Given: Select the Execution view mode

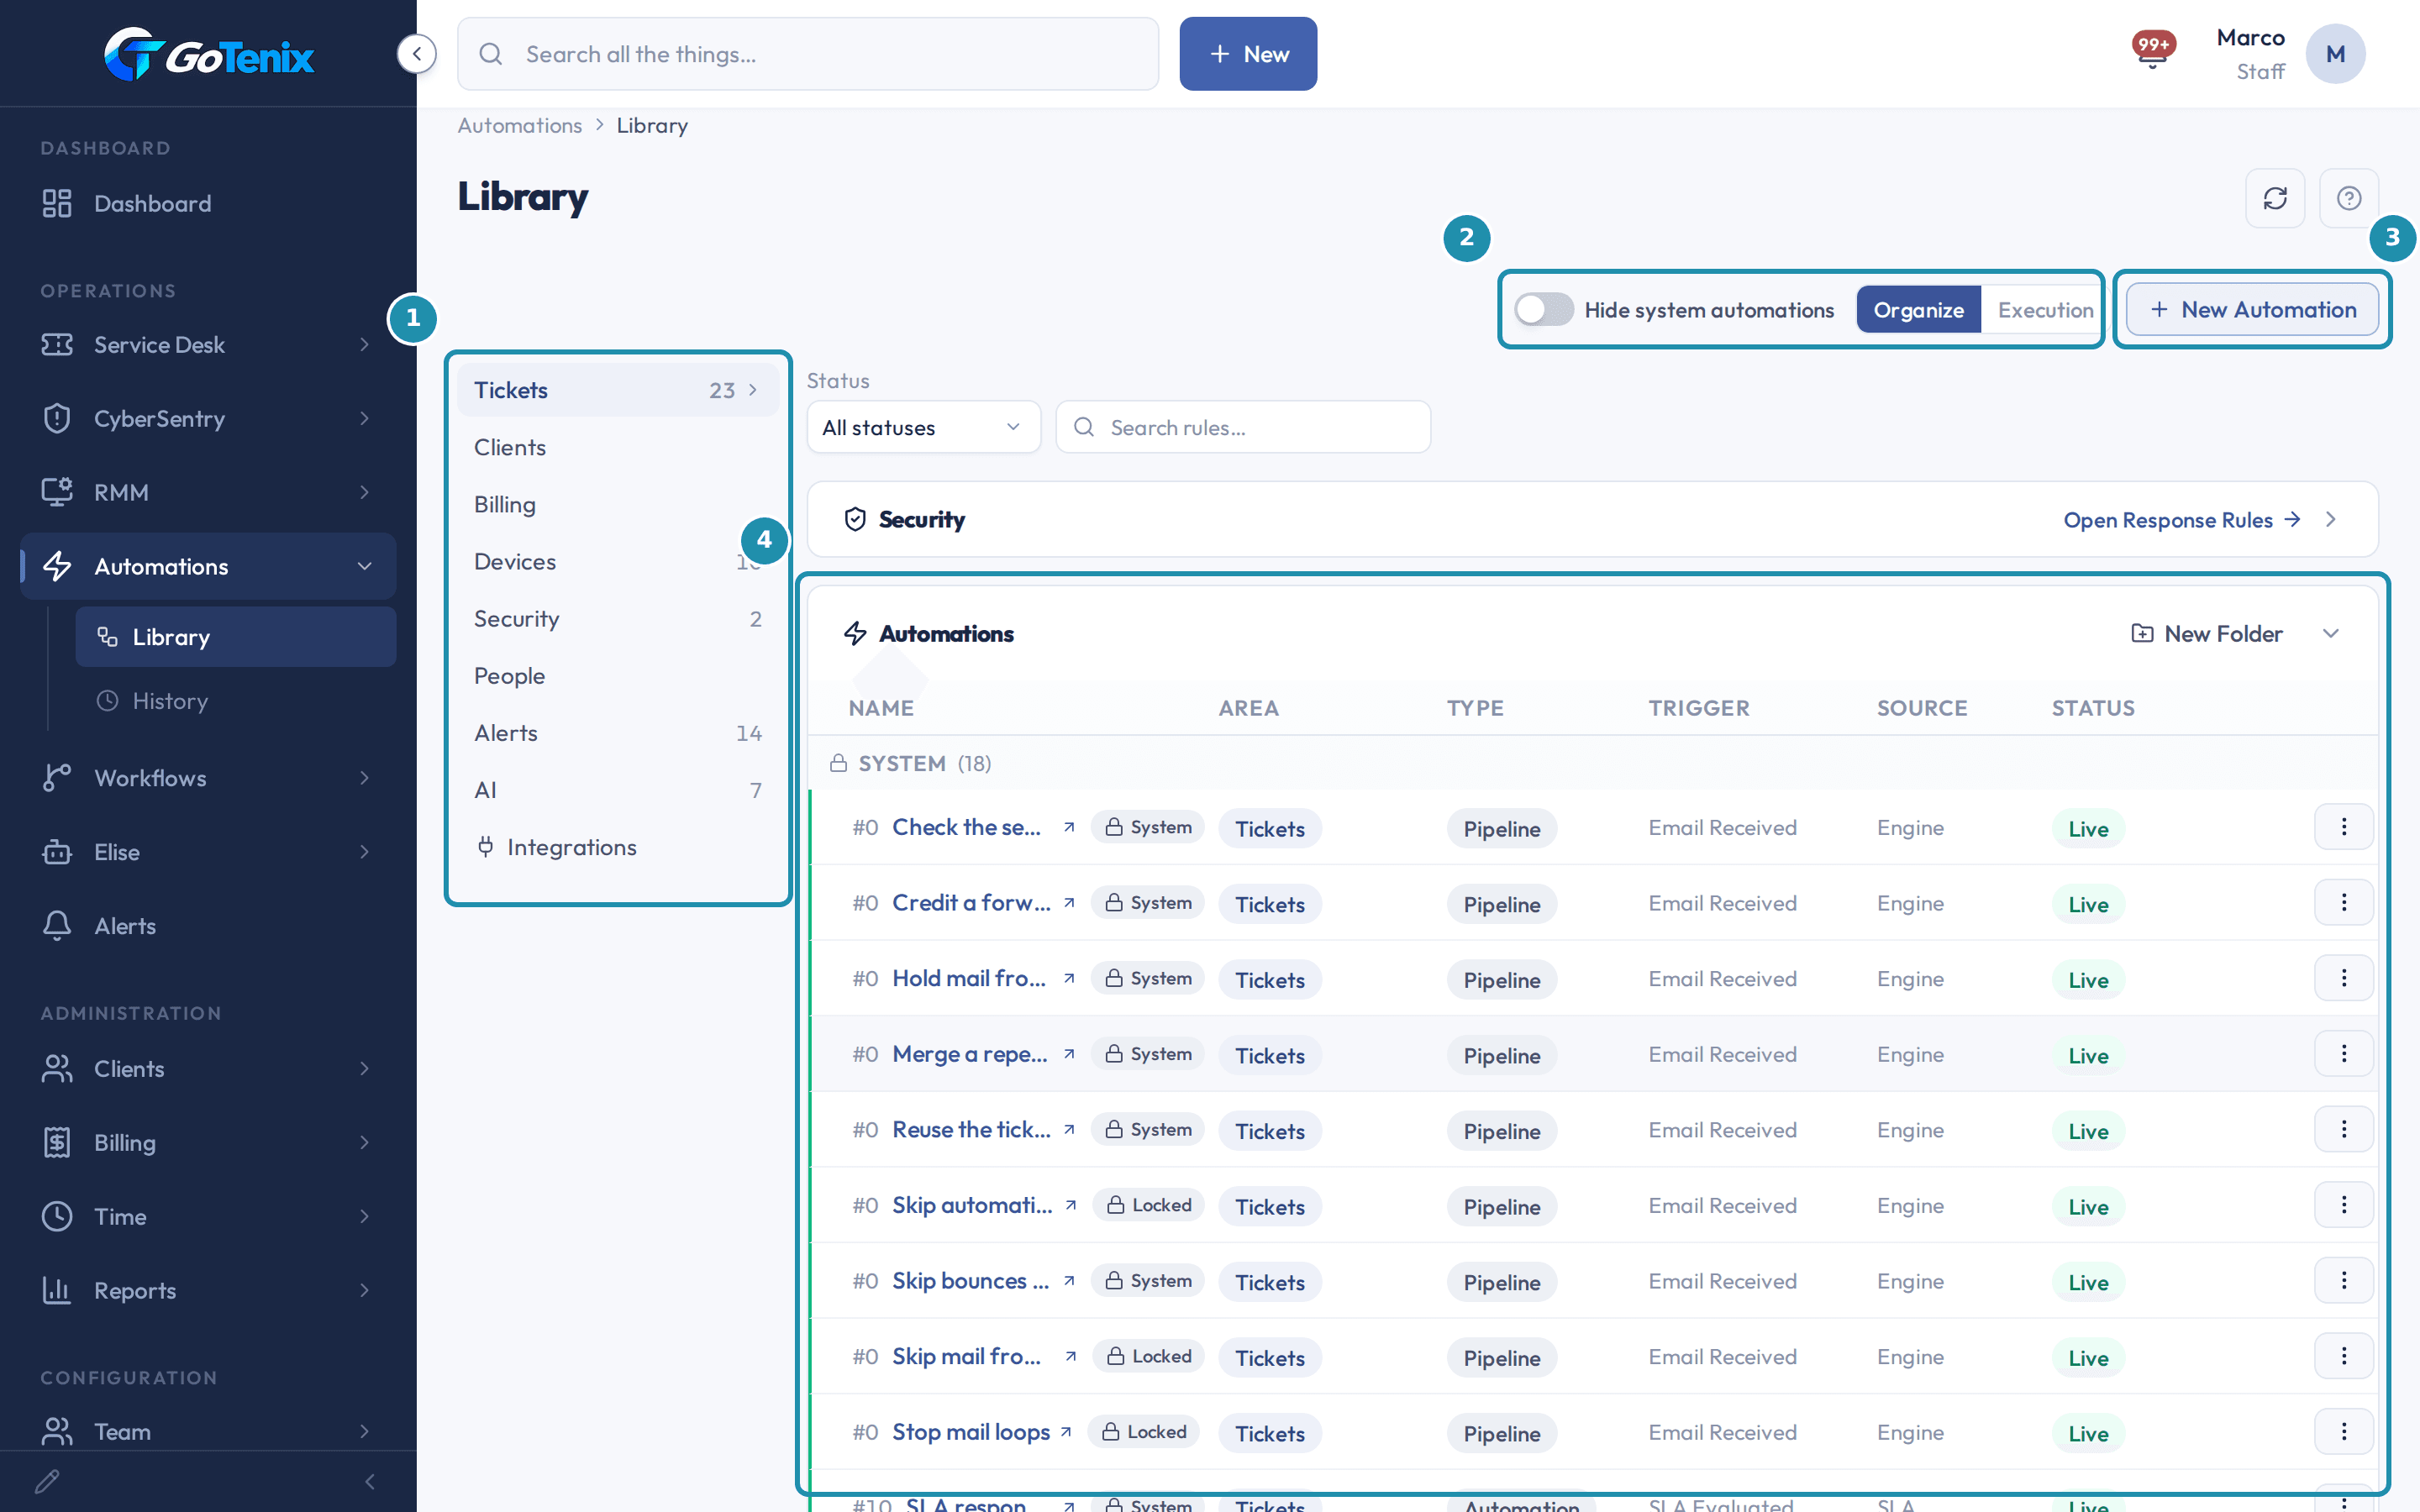Looking at the screenshot, I should (x=2044, y=310).
